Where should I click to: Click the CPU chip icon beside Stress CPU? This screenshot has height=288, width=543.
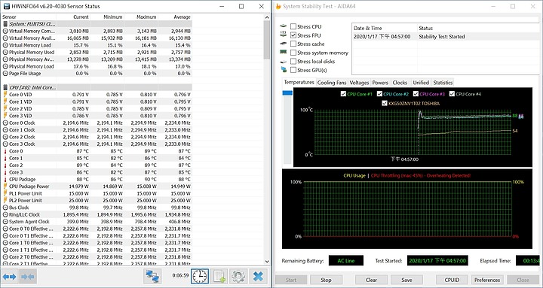click(x=284, y=26)
